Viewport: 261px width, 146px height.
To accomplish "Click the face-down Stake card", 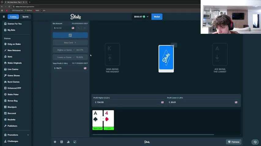I will pos(166,59).
